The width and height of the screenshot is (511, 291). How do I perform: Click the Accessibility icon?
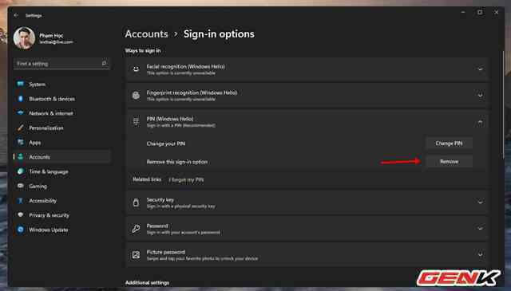[21, 200]
